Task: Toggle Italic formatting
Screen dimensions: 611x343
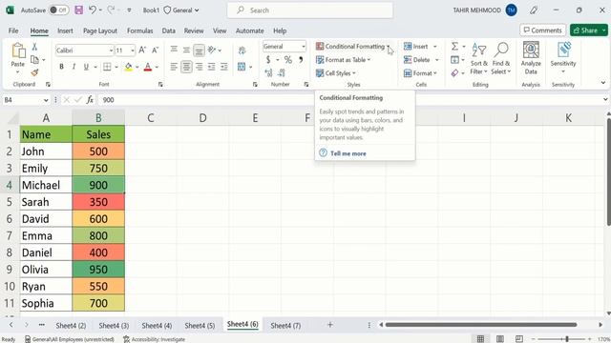Action: click(x=74, y=67)
